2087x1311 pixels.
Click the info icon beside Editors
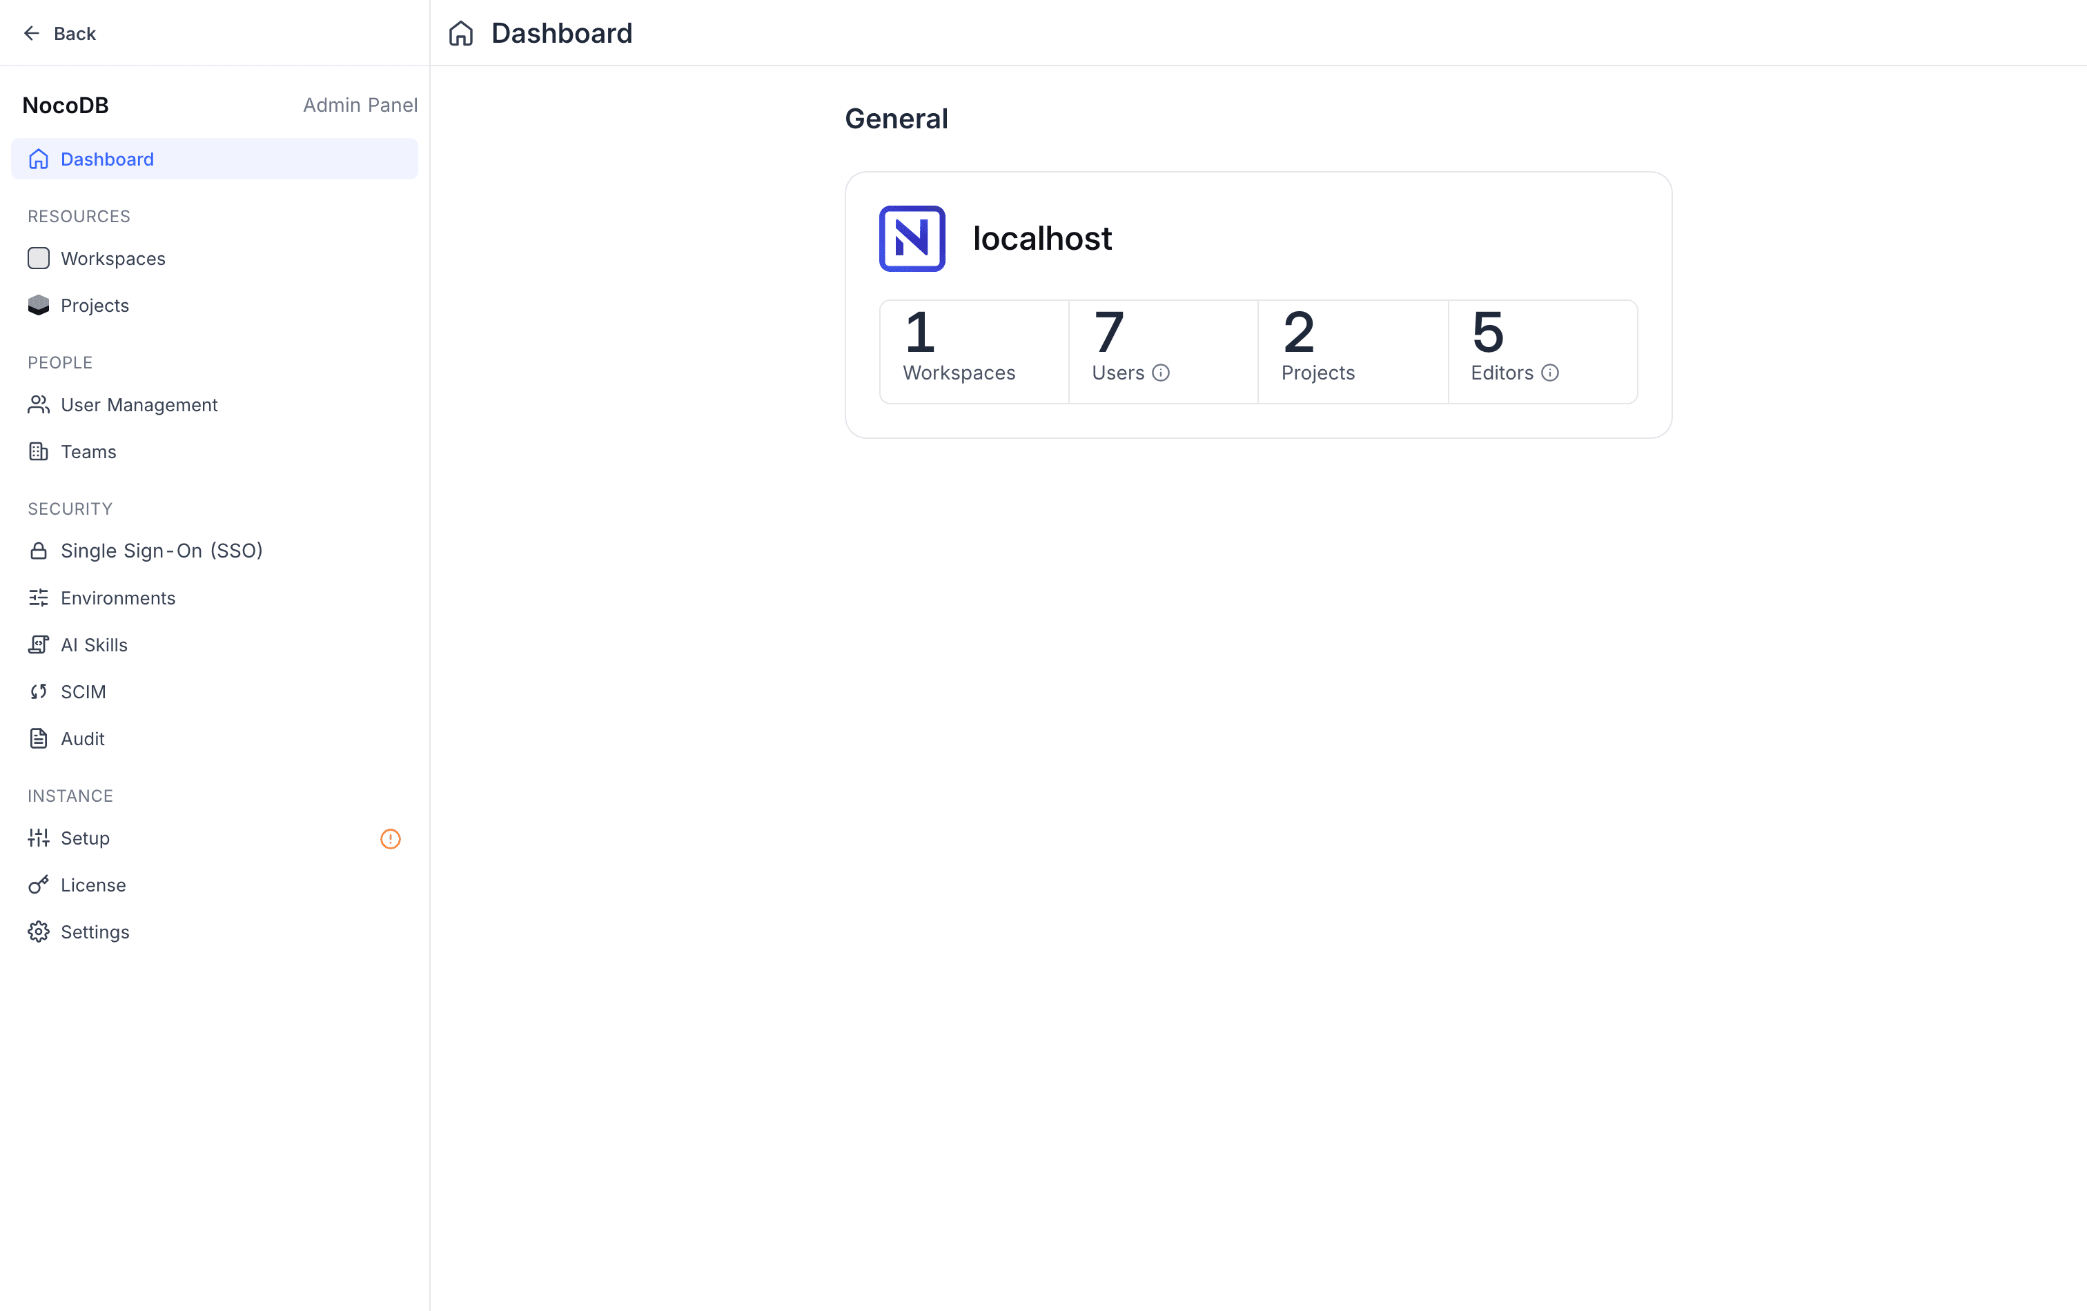[x=1549, y=373]
